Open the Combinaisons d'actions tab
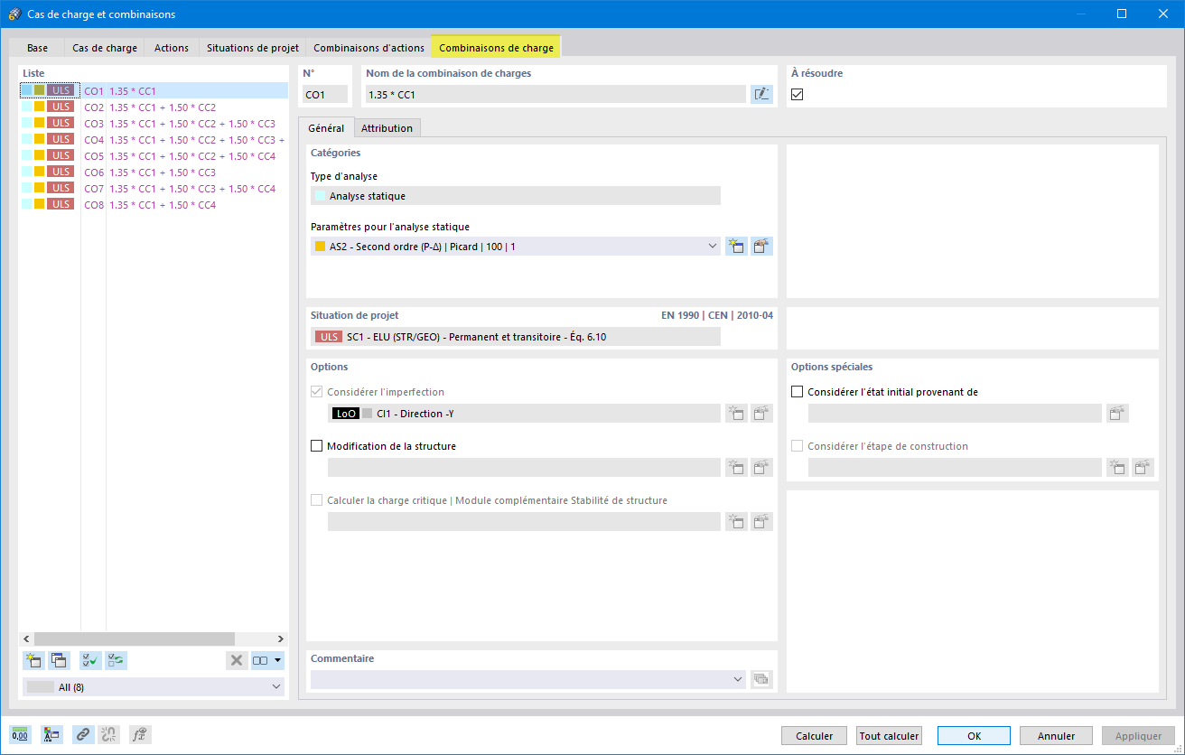The height and width of the screenshot is (755, 1185). [369, 47]
